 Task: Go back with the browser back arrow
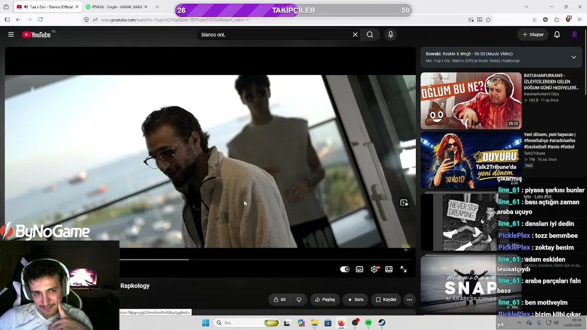pyautogui.click(x=18, y=20)
